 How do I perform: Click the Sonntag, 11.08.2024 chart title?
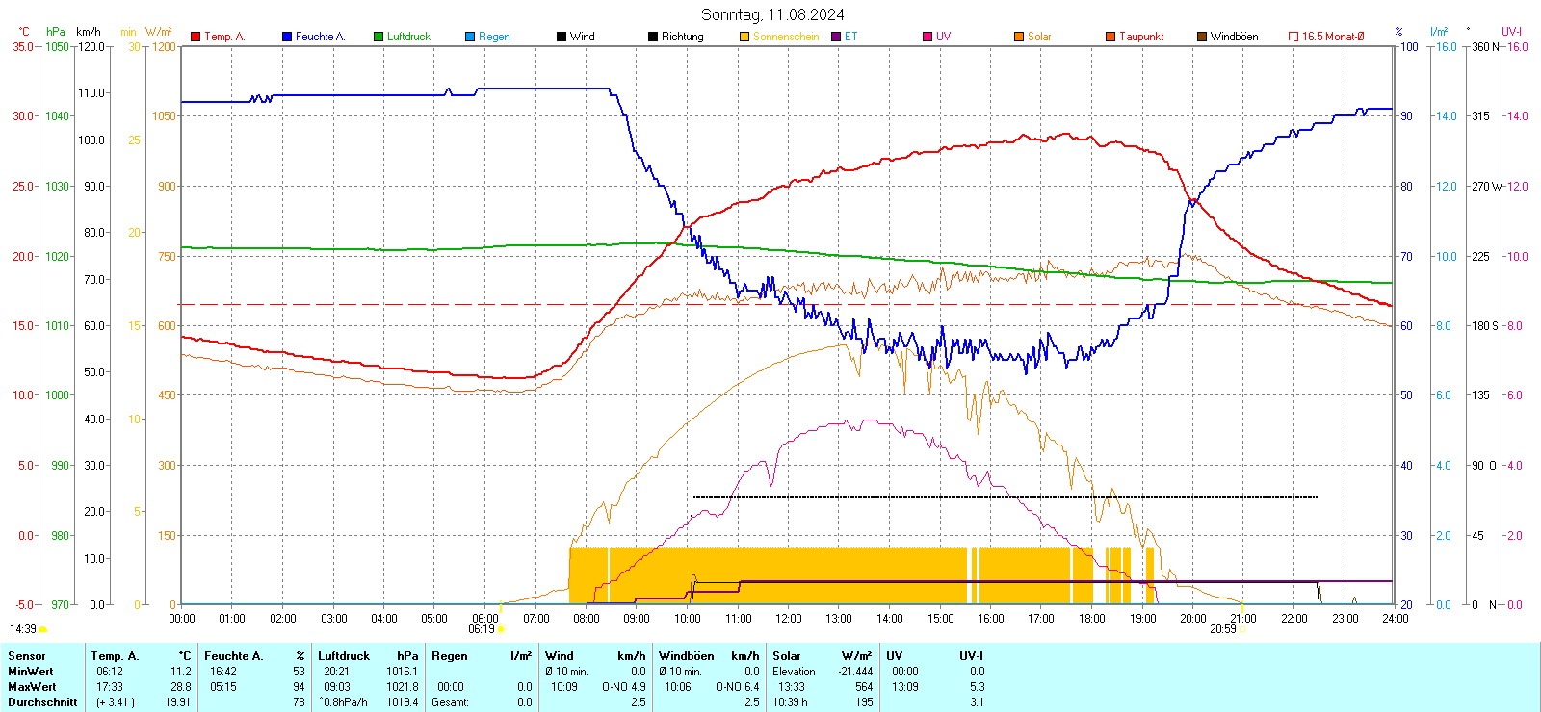(772, 14)
